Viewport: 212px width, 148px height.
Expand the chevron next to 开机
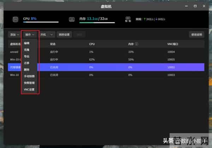point(52,35)
